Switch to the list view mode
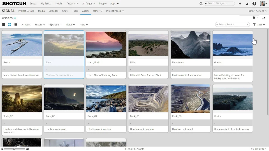This screenshot has width=269, height=151. 16,25
